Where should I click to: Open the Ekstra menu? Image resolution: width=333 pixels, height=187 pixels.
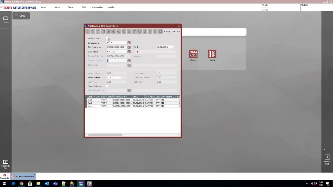71,7
